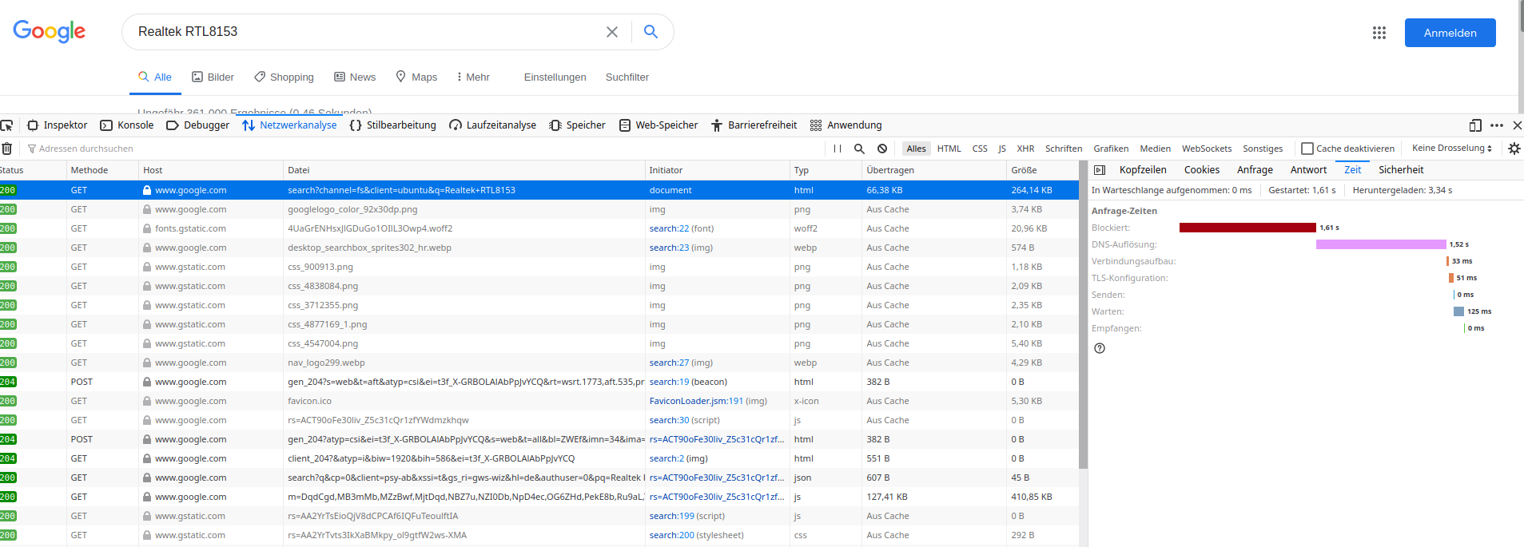Open the Einstellungen menu on Google
Viewport: 1524px width, 547px height.
click(555, 77)
